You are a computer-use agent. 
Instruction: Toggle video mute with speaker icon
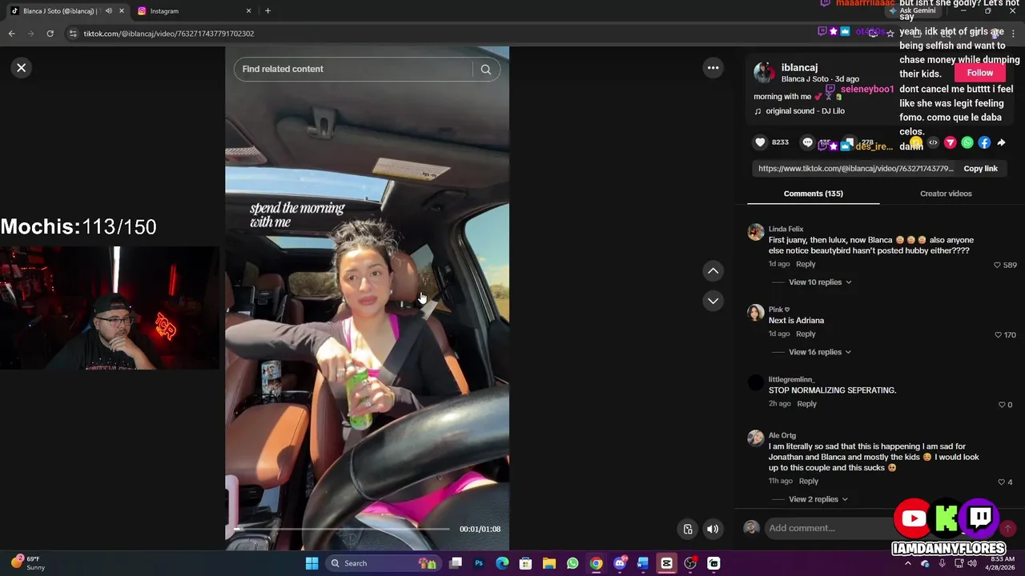713,529
